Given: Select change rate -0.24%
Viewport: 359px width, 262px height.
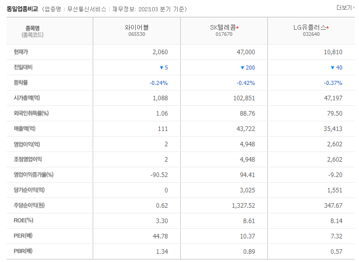Looking at the screenshot, I should coord(159,83).
